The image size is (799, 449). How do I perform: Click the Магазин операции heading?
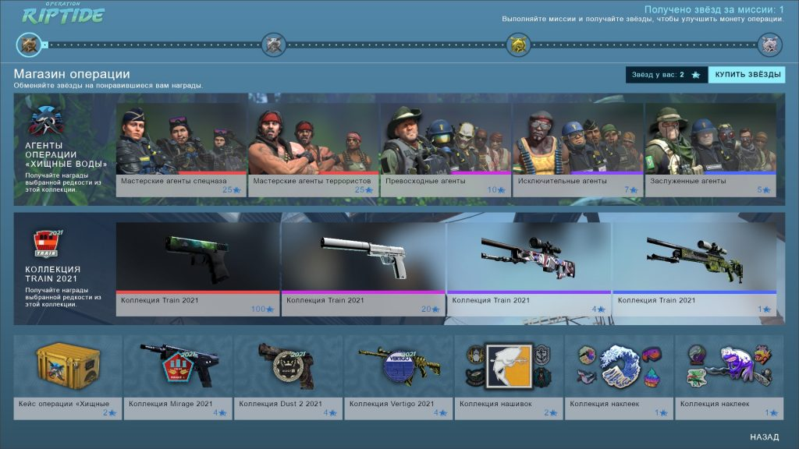72,74
